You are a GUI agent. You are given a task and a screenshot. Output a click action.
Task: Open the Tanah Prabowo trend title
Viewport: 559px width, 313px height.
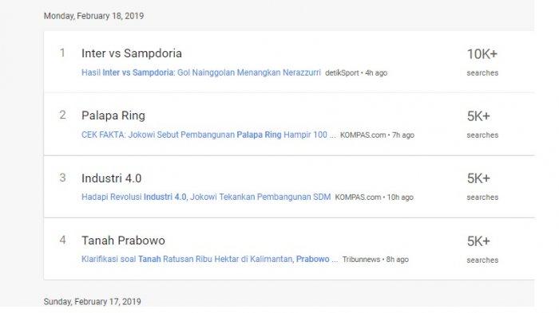[x=123, y=241]
